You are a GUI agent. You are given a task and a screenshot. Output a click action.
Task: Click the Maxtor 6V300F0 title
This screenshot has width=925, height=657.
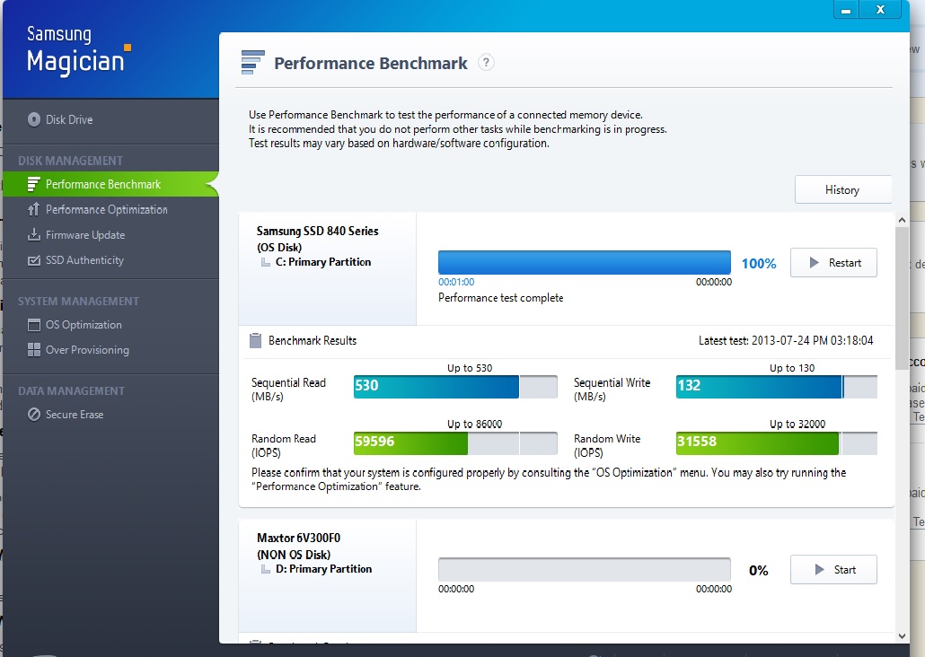[298, 538]
